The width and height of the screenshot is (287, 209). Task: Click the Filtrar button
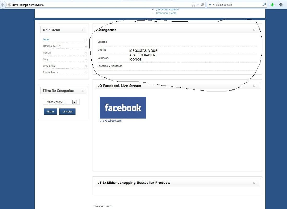click(x=50, y=112)
